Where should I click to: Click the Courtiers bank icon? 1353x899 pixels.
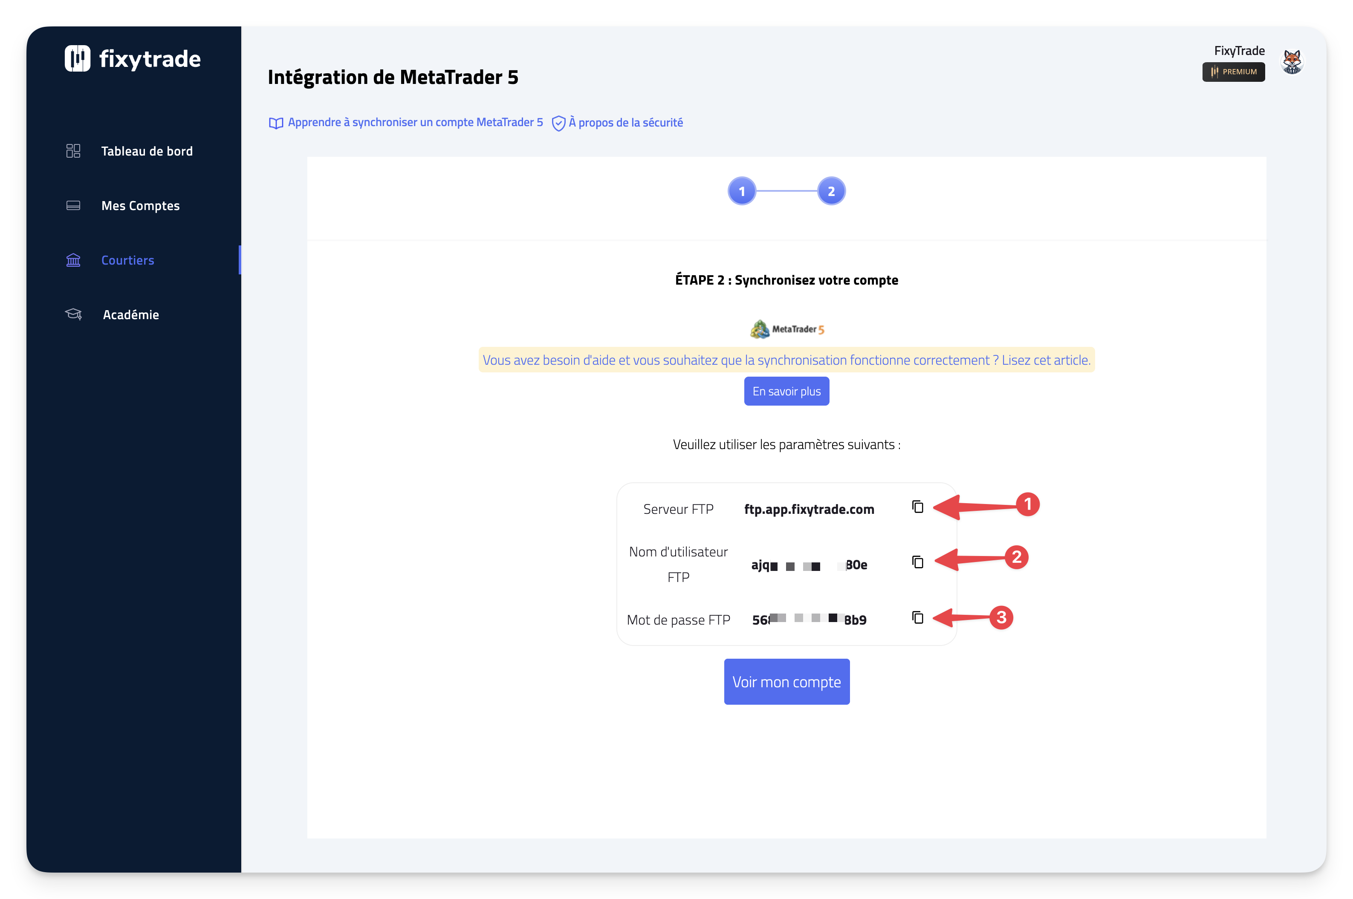73,260
